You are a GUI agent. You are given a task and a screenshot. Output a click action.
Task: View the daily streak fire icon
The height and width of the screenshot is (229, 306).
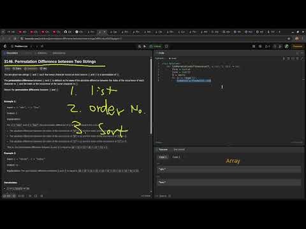[x=267, y=46]
